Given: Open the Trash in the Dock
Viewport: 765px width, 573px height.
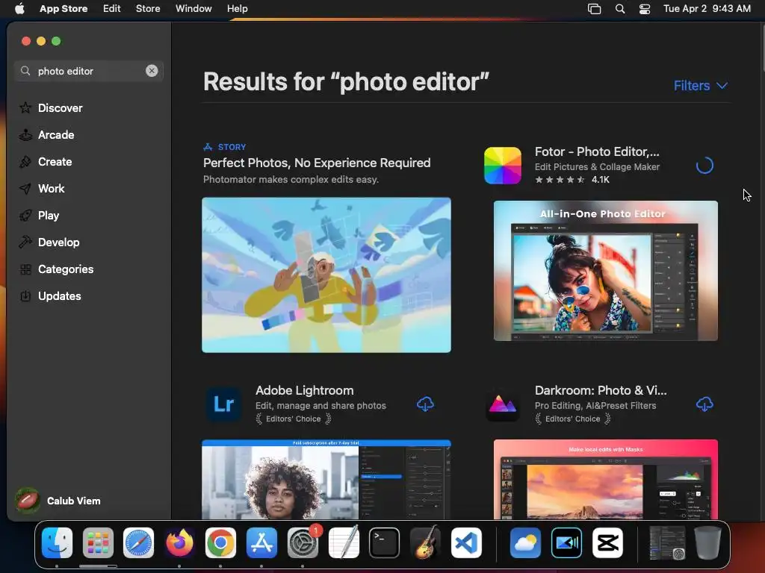Looking at the screenshot, I should click(x=708, y=543).
